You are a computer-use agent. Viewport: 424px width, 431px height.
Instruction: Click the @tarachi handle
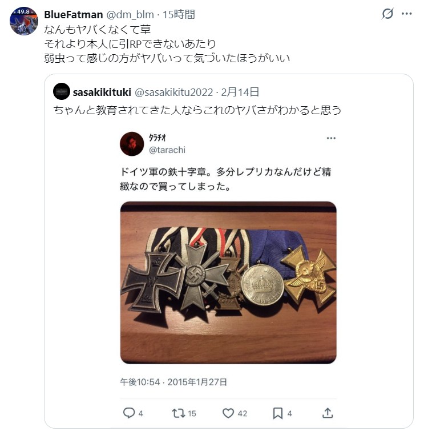click(x=167, y=150)
